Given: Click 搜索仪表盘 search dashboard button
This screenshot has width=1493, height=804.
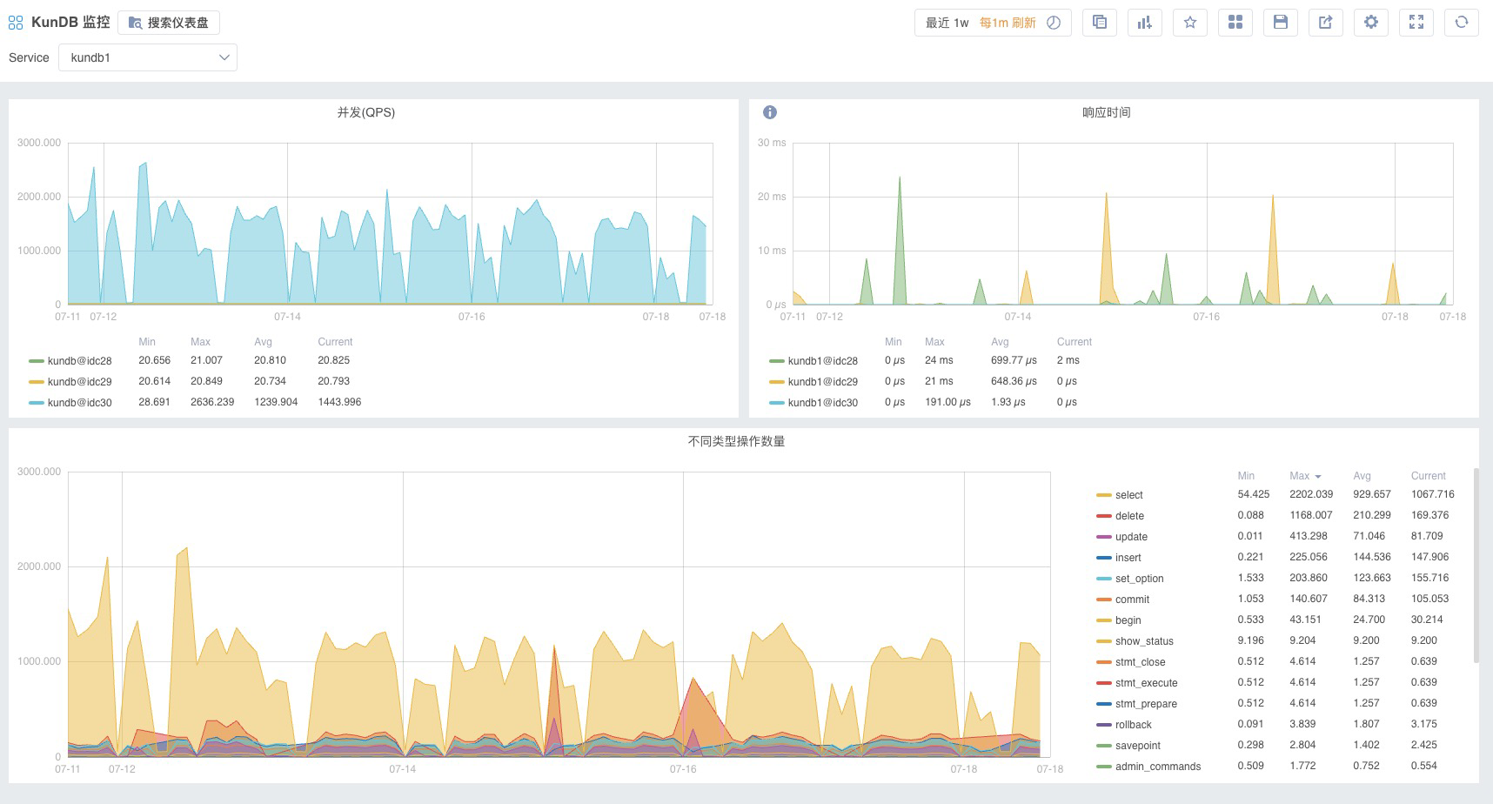Looking at the screenshot, I should pyautogui.click(x=168, y=23).
